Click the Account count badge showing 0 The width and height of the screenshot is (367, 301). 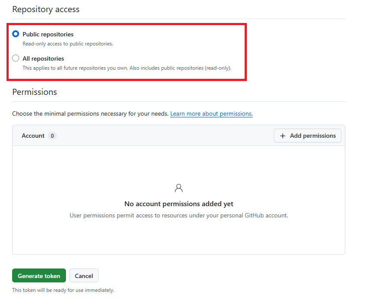click(52, 136)
